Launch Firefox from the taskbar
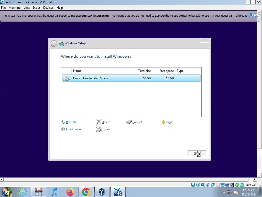 [x=70, y=192]
